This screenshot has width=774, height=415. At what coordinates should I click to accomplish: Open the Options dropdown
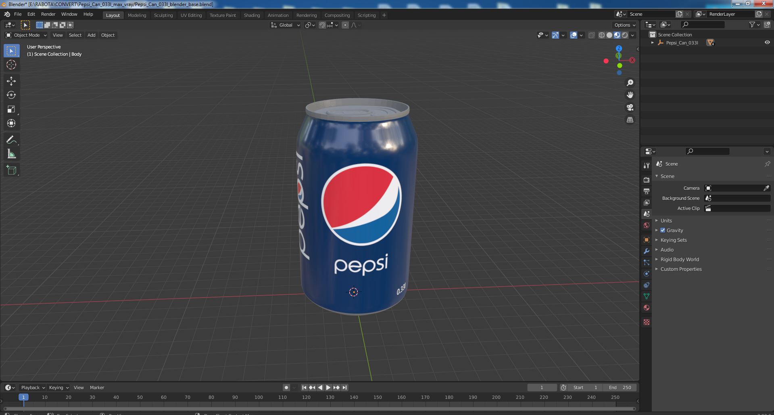[x=625, y=25]
